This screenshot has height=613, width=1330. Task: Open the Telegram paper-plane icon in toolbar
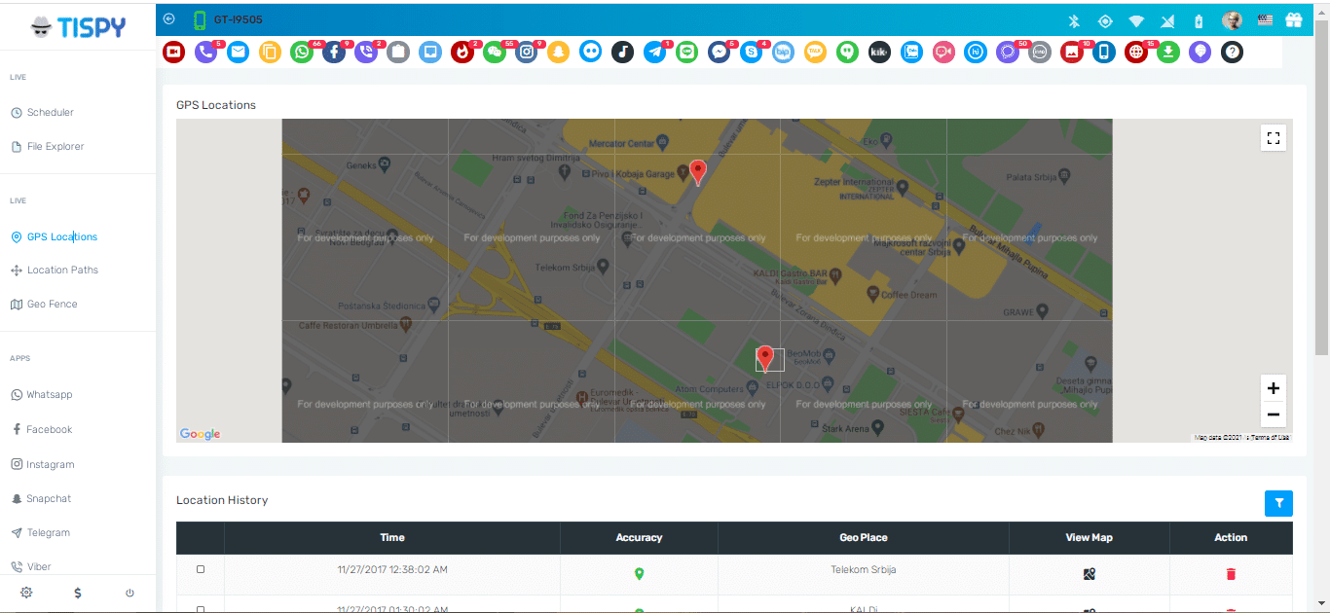[655, 53]
